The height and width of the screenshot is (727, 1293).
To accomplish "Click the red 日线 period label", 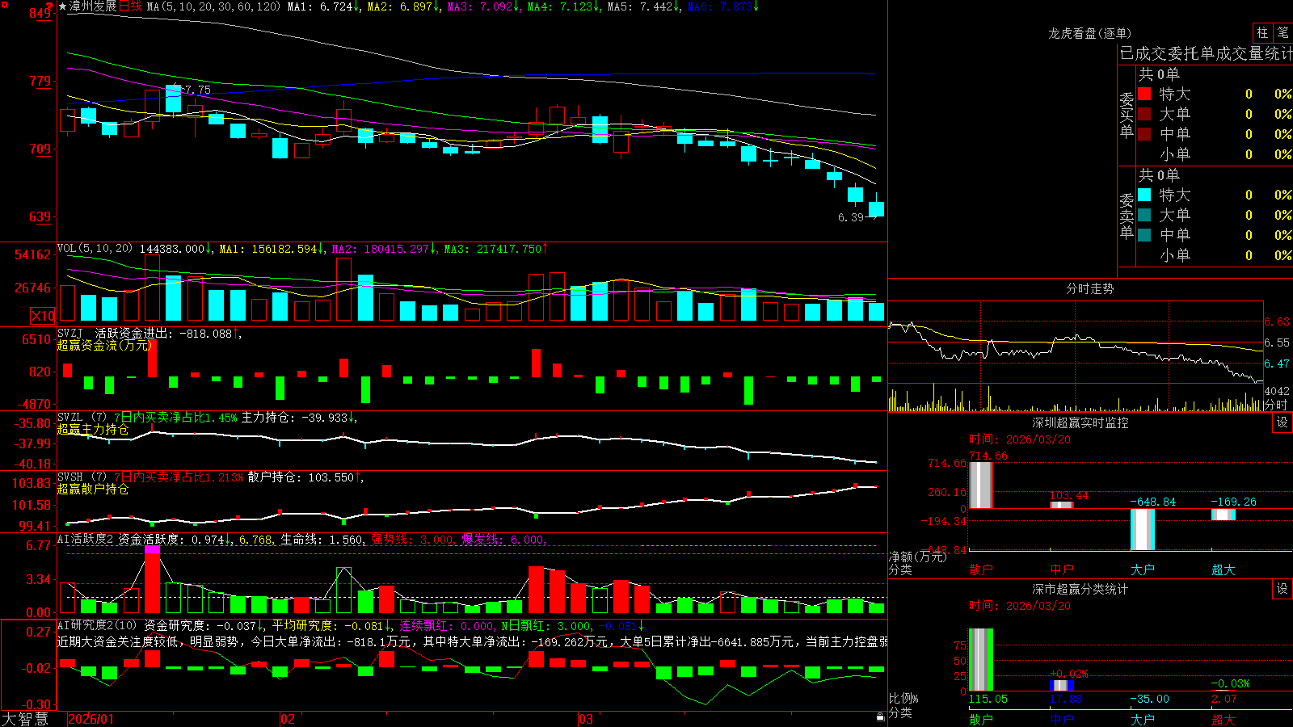I will (x=130, y=6).
